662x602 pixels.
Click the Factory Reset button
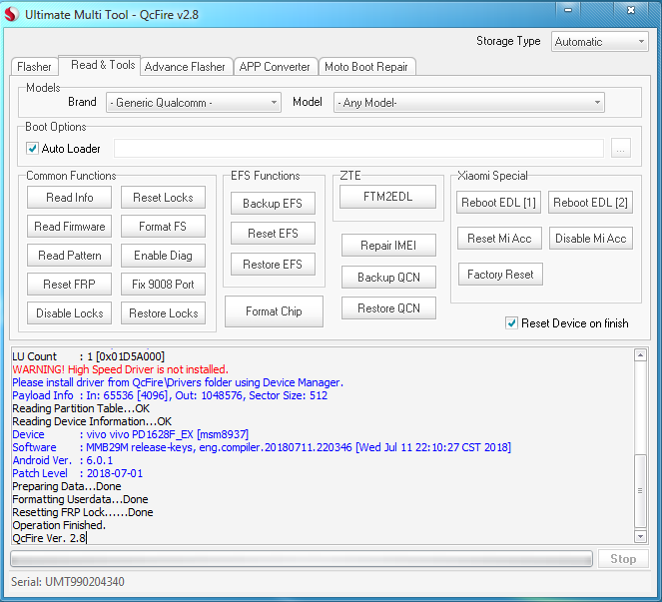[x=500, y=275]
